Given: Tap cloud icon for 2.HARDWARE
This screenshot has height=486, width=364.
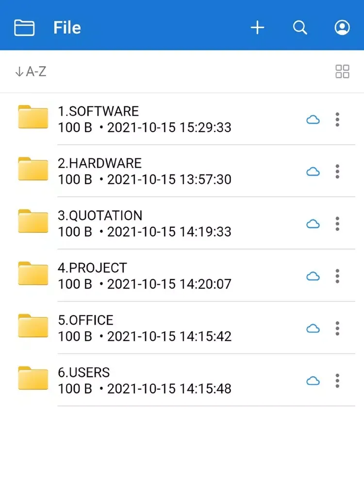Looking at the screenshot, I should point(313,172).
